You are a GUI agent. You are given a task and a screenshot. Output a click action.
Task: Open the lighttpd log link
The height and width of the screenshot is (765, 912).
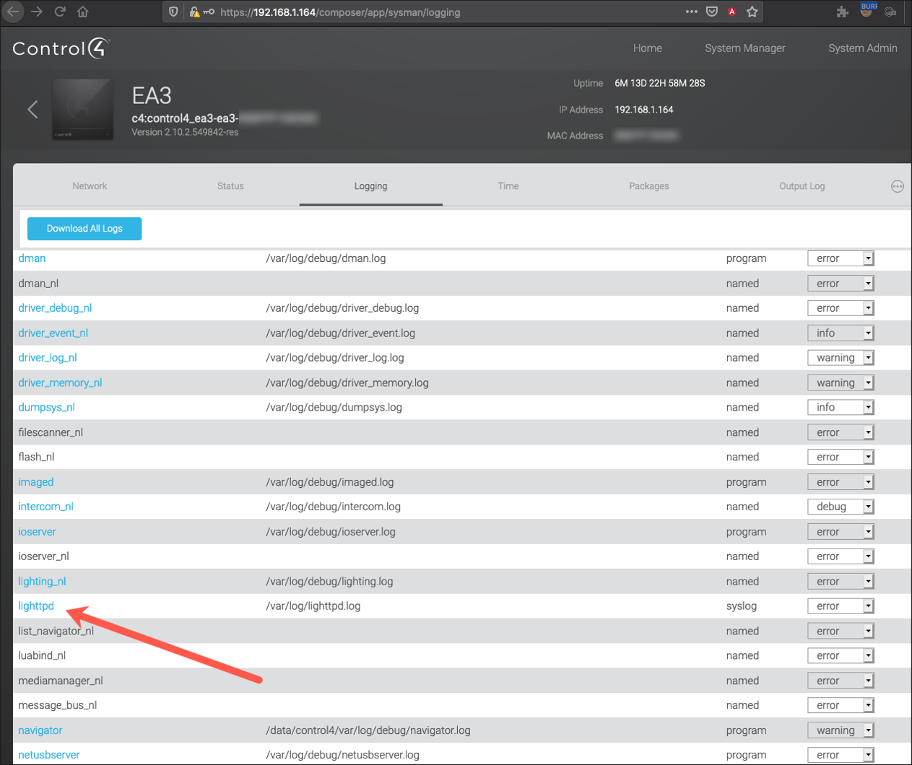(36, 606)
